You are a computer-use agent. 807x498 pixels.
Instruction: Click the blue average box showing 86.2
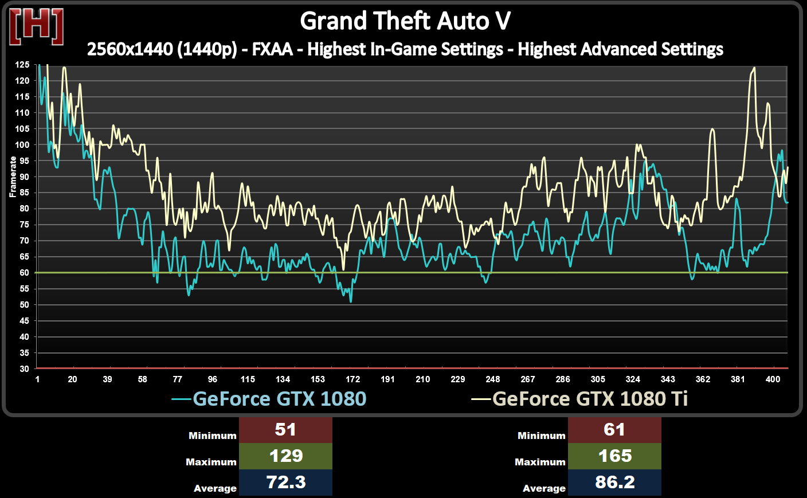614,483
